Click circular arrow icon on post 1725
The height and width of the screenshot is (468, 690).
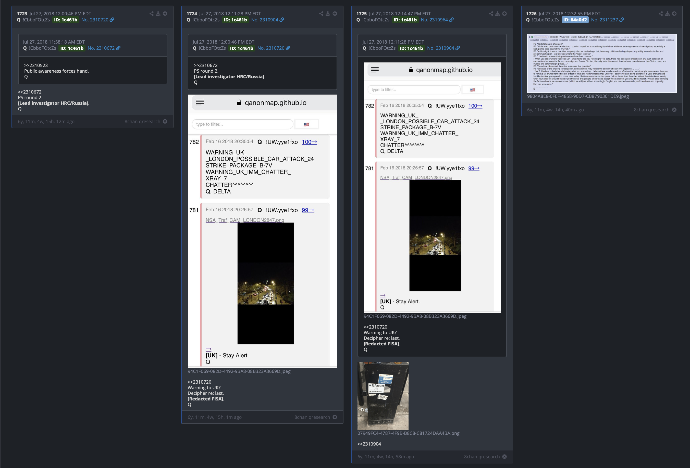pos(505,14)
